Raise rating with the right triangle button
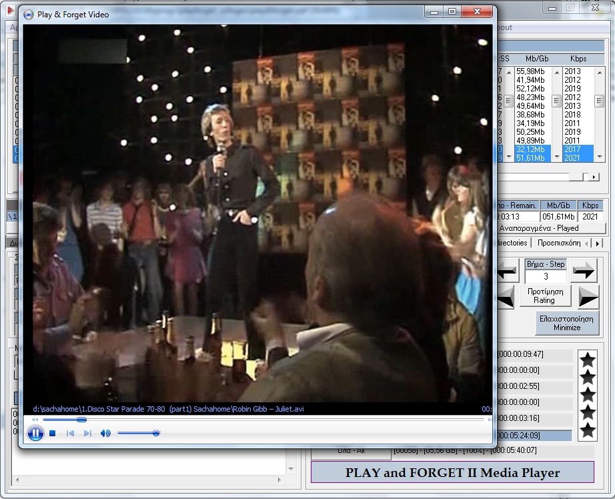This screenshot has height=499, width=615. click(x=588, y=297)
